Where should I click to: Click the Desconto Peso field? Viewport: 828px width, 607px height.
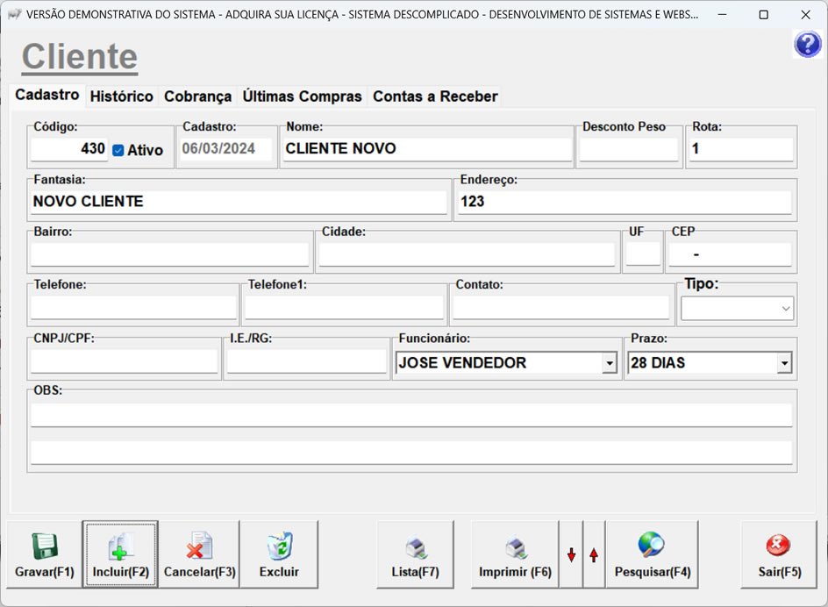tap(628, 149)
